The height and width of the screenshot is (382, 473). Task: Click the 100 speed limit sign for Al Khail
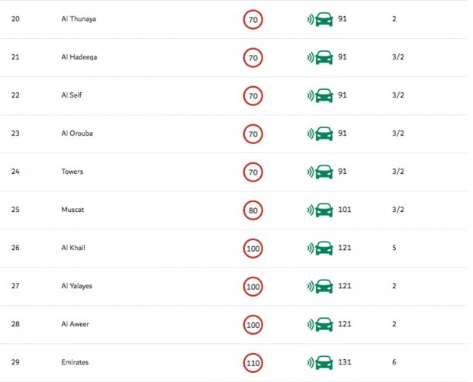click(x=253, y=248)
